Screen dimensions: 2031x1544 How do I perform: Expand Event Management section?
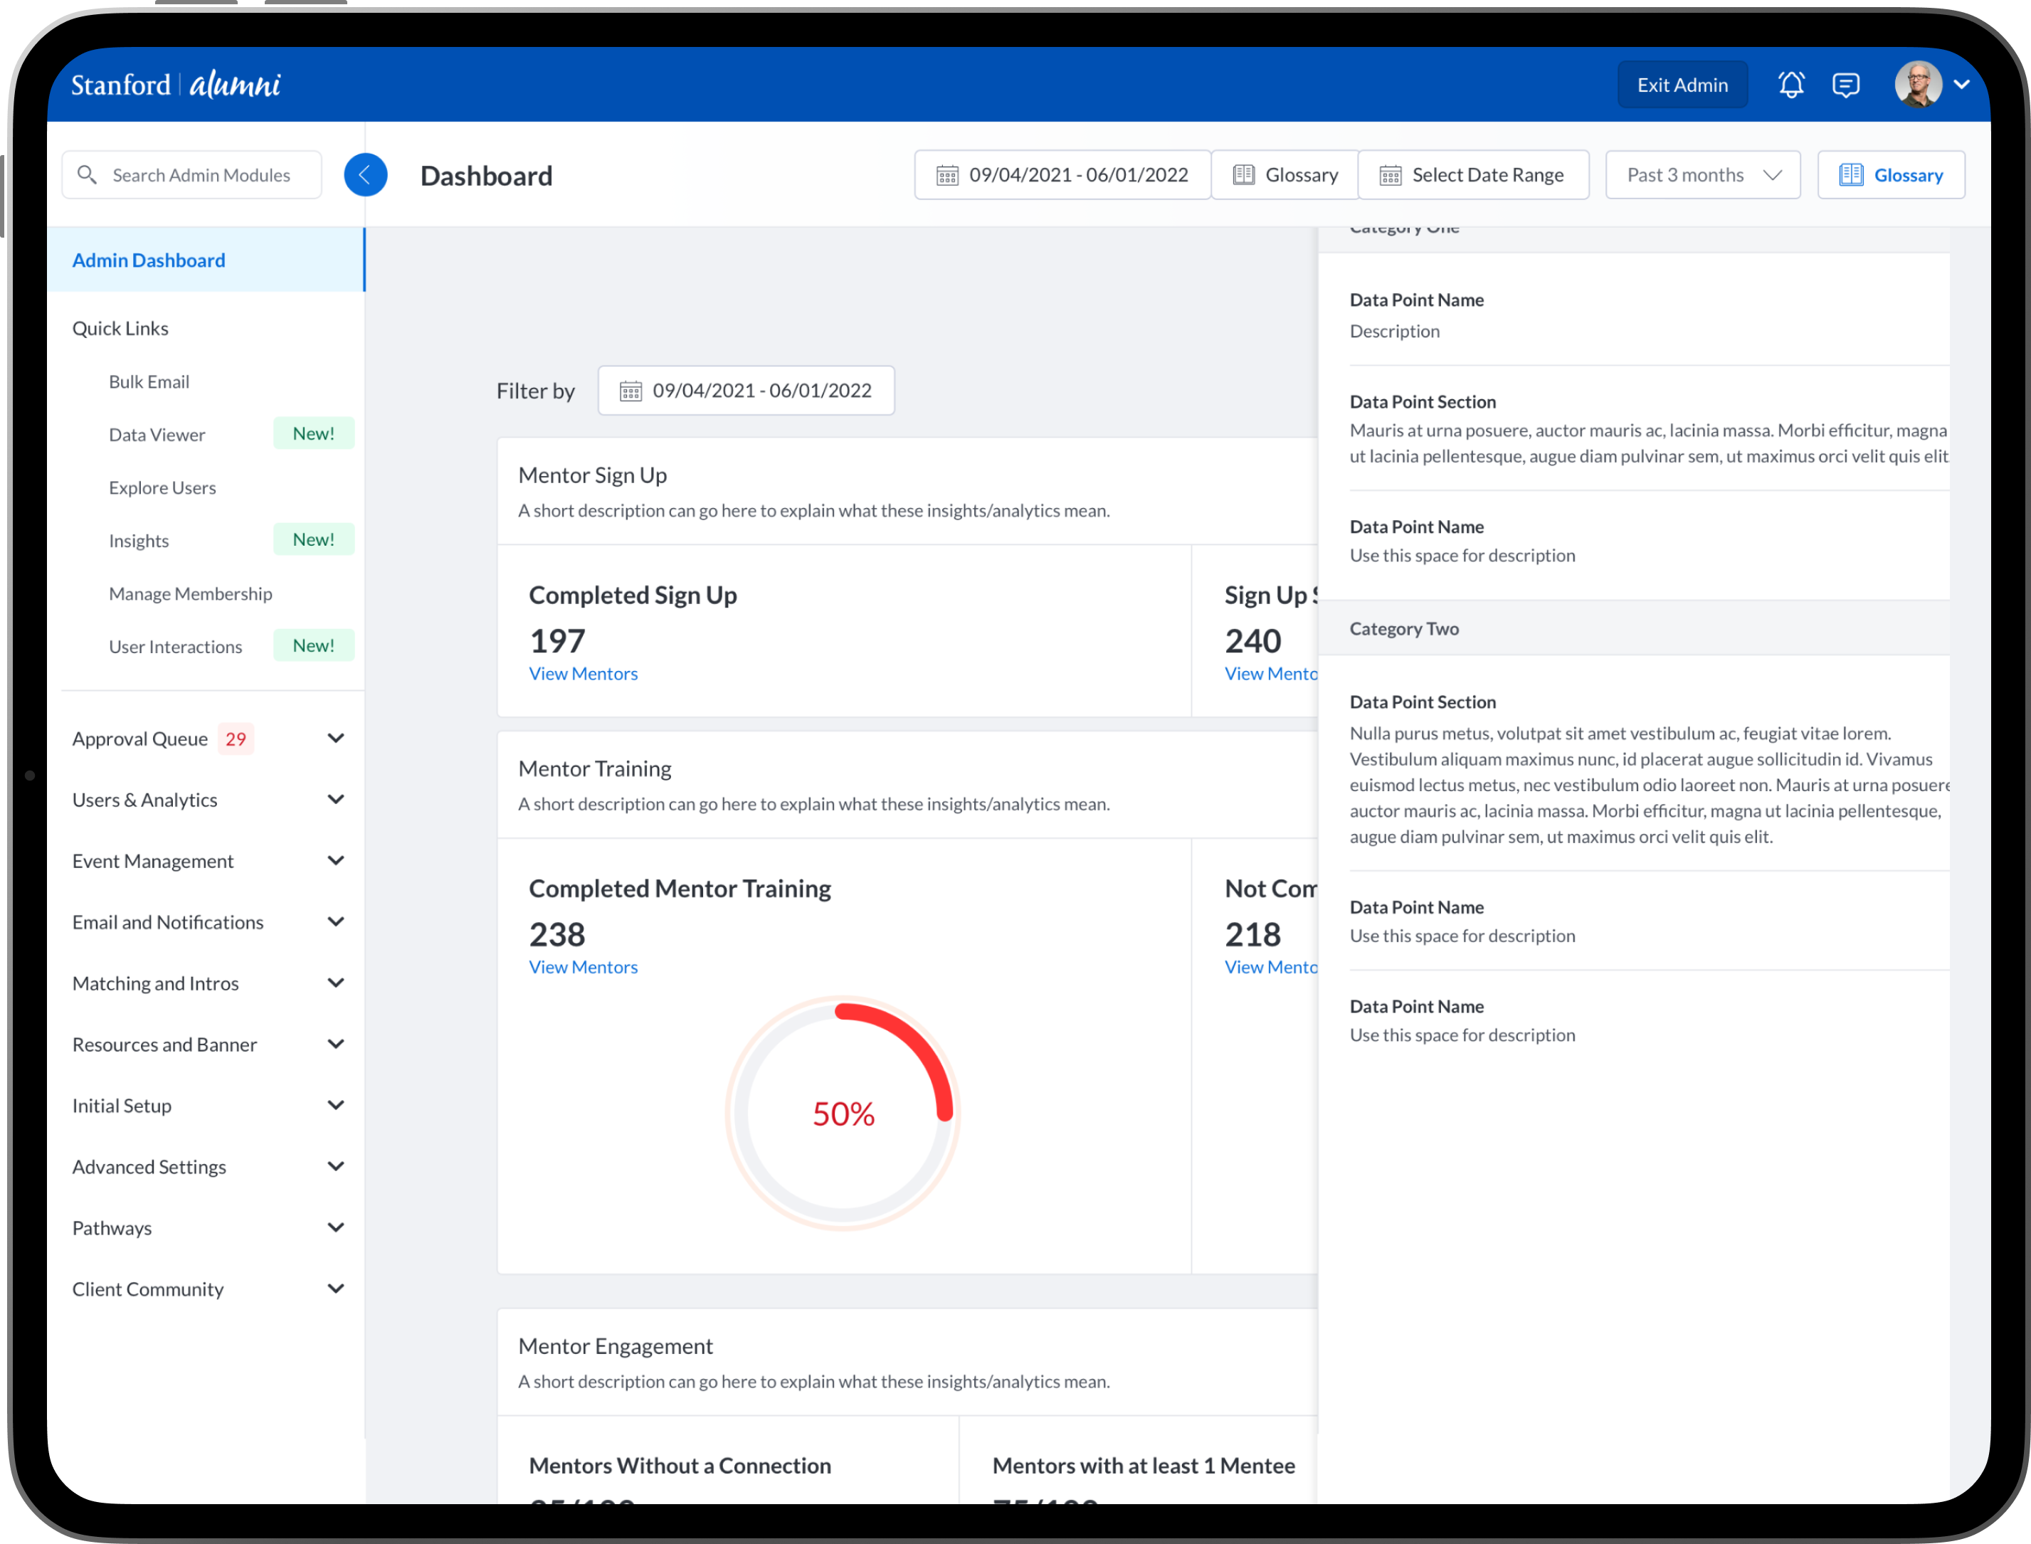(335, 861)
